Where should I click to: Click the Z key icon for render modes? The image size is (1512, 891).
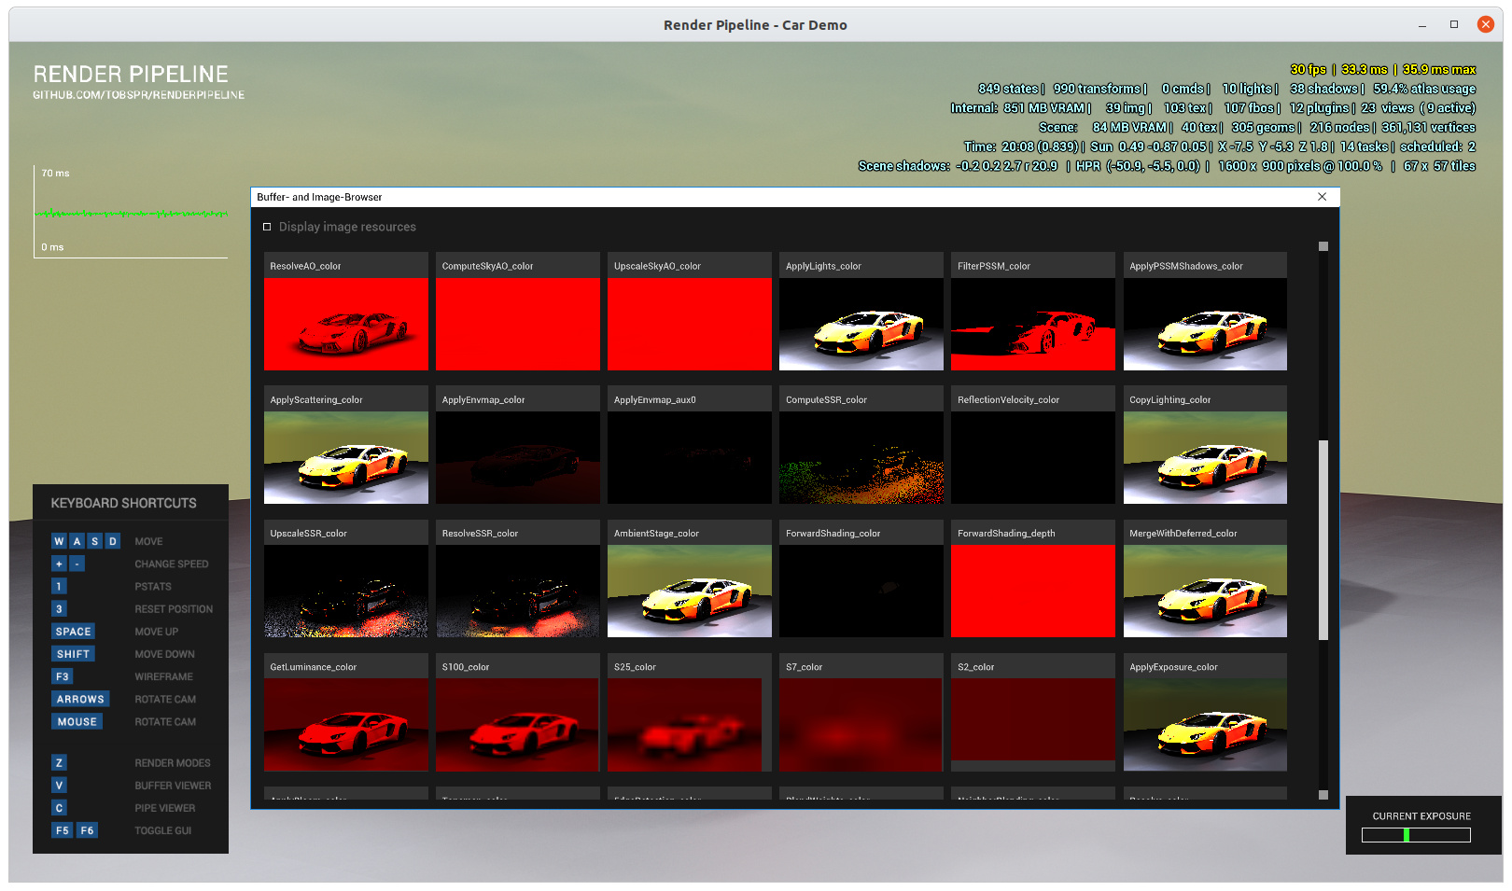tap(59, 763)
